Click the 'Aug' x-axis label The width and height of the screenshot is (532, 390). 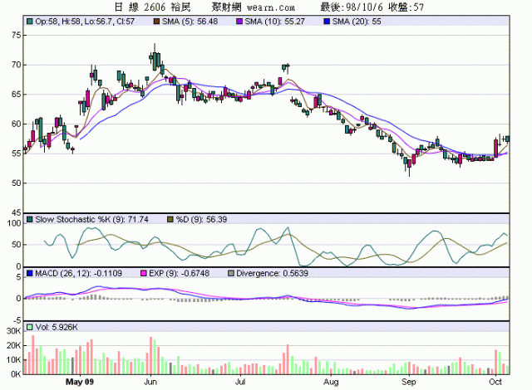331,383
